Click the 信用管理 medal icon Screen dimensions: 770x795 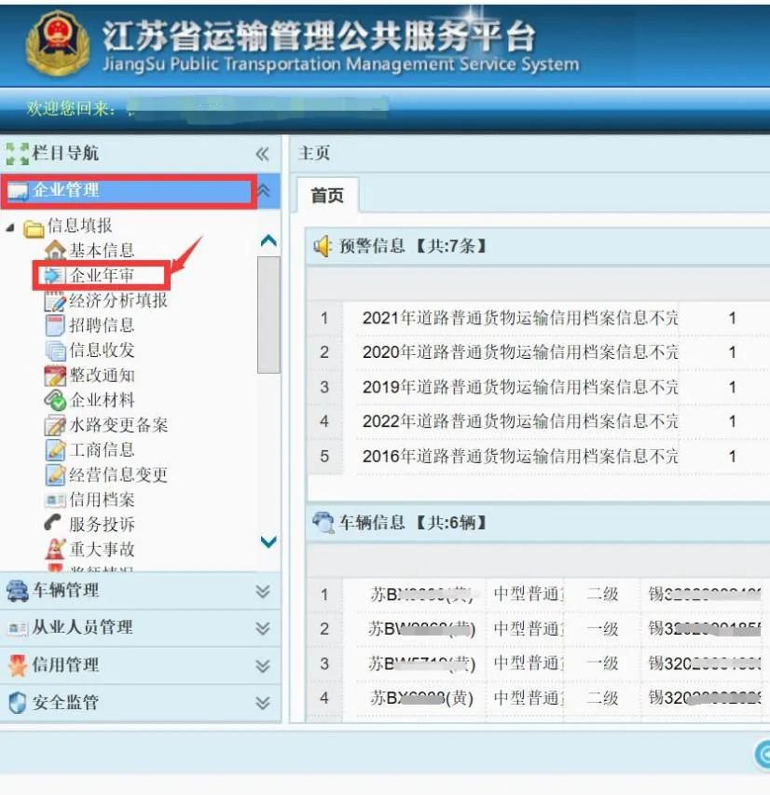[18, 665]
